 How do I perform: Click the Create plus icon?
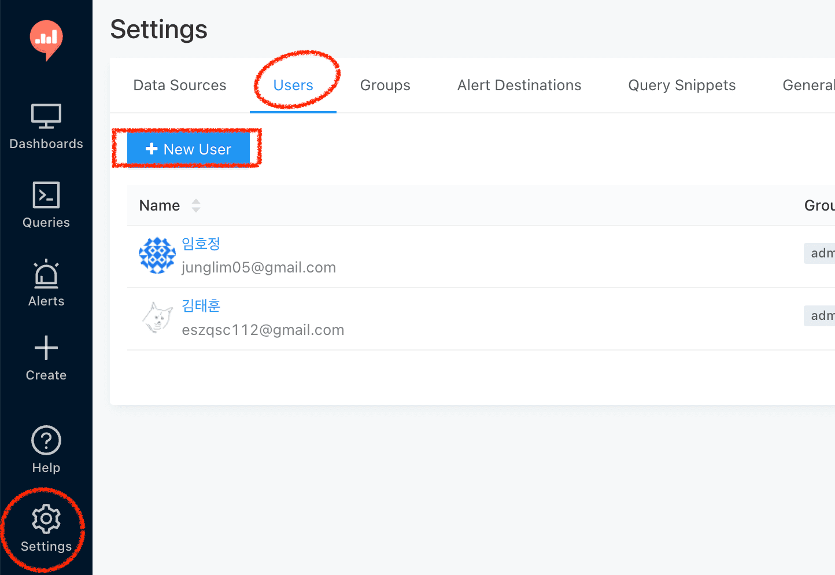(46, 348)
